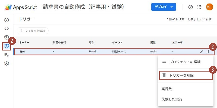The width and height of the screenshot is (217, 108).
Task: Select 失敗した実行 menu entry
Action: point(186,99)
